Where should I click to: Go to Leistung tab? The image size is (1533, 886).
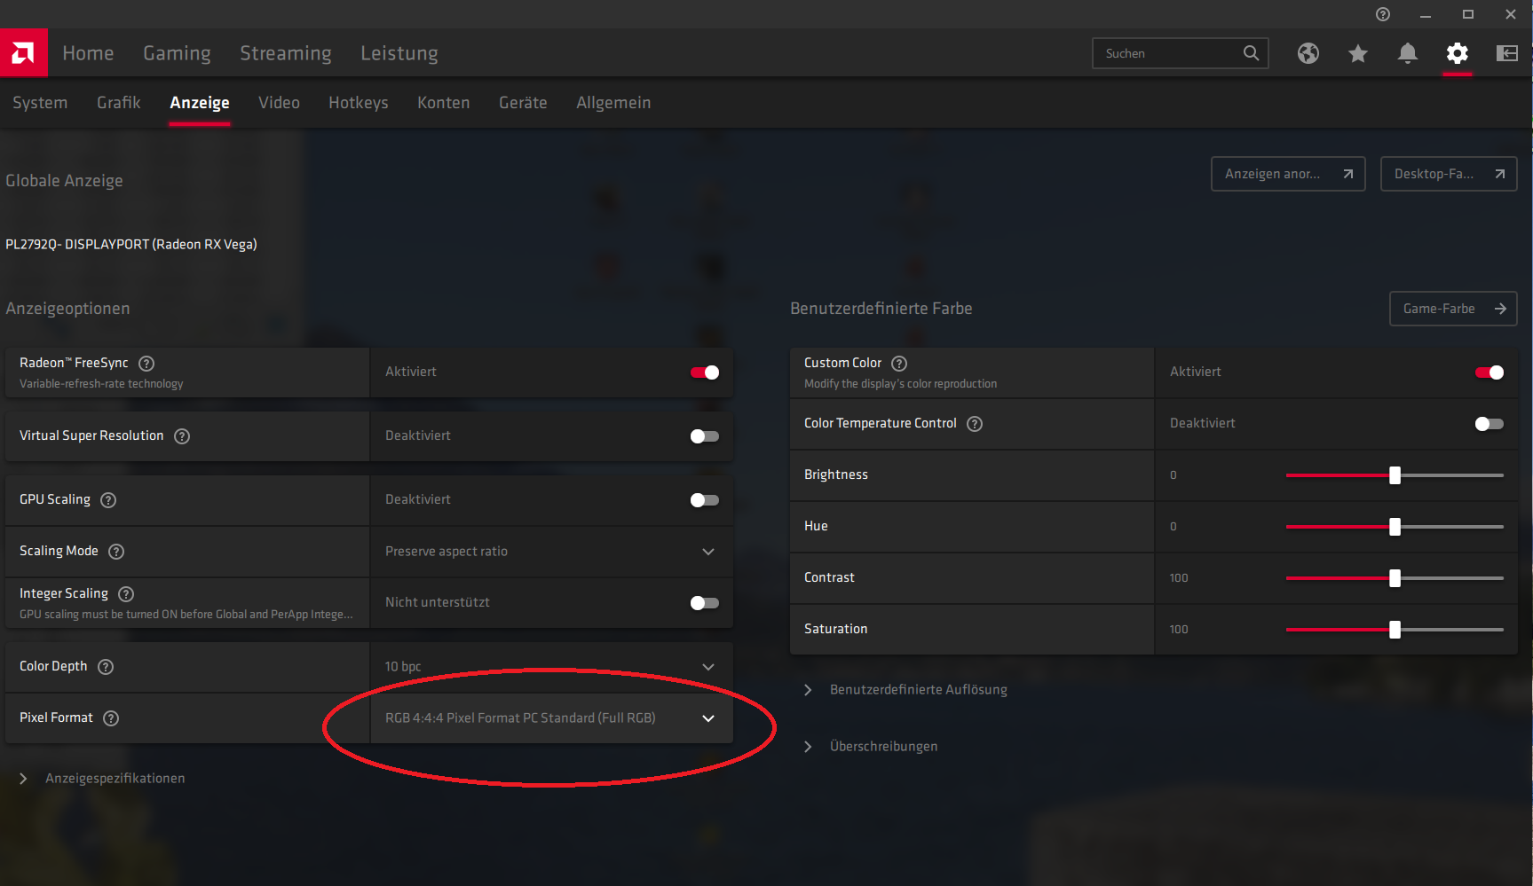coord(399,53)
